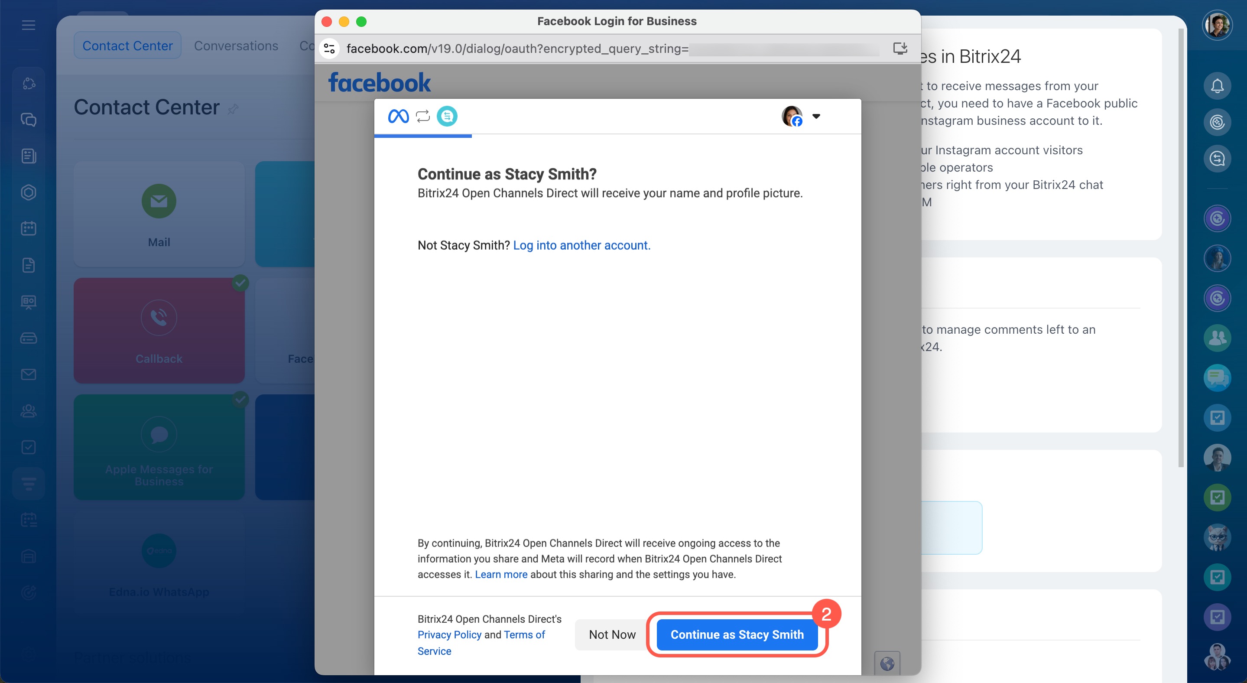This screenshot has width=1247, height=683.
Task: Click Log into another account link
Action: pyautogui.click(x=581, y=245)
